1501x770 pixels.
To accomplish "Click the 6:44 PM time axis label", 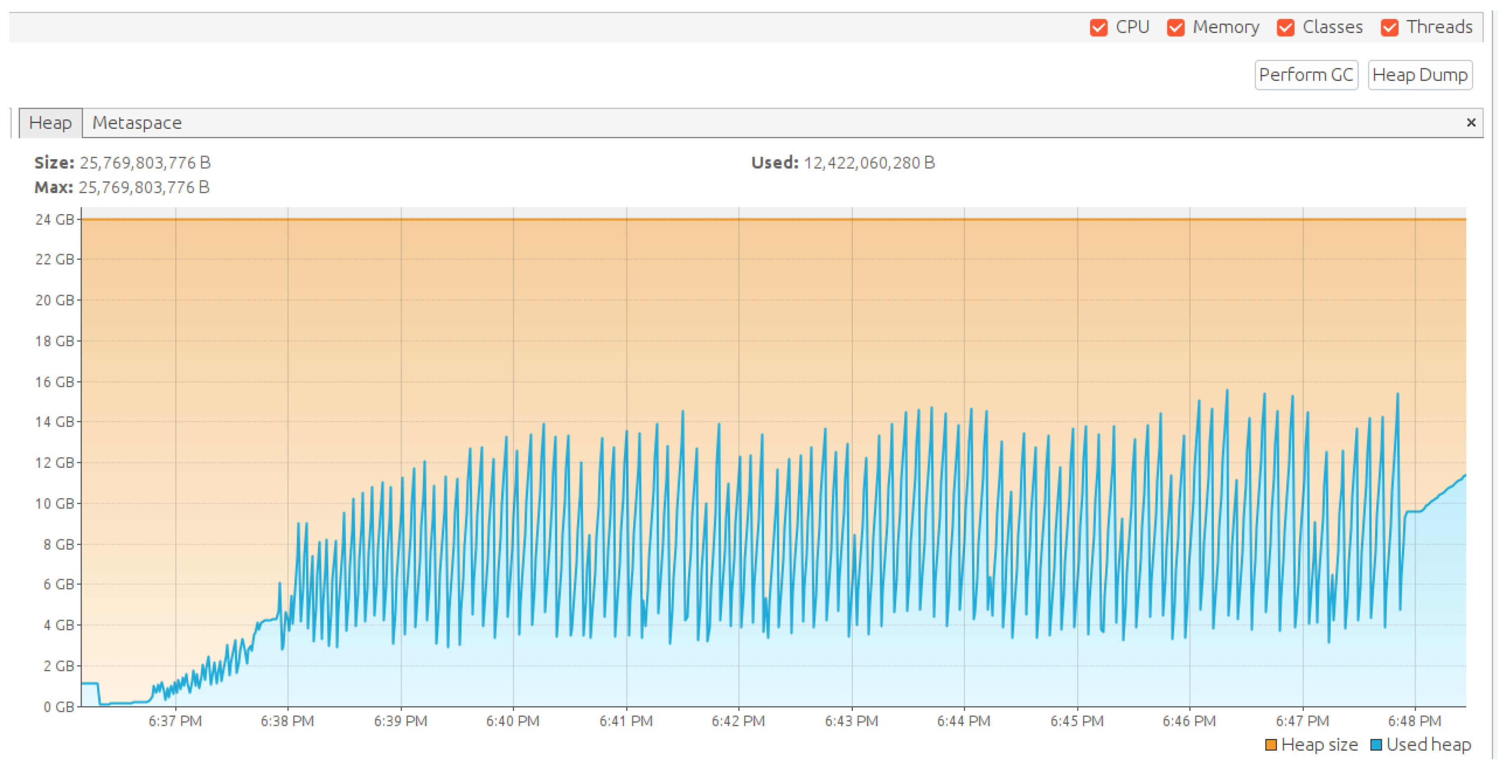I will pos(964,721).
